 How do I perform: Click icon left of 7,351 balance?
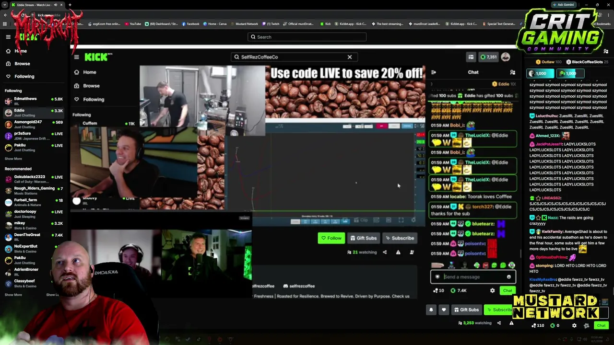click(471, 57)
